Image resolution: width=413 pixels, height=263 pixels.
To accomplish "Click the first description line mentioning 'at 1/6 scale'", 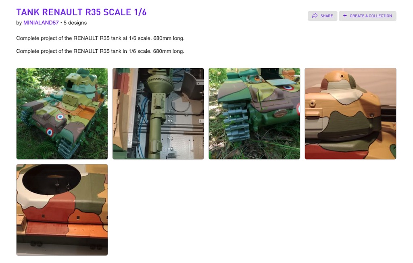I will pos(100,38).
